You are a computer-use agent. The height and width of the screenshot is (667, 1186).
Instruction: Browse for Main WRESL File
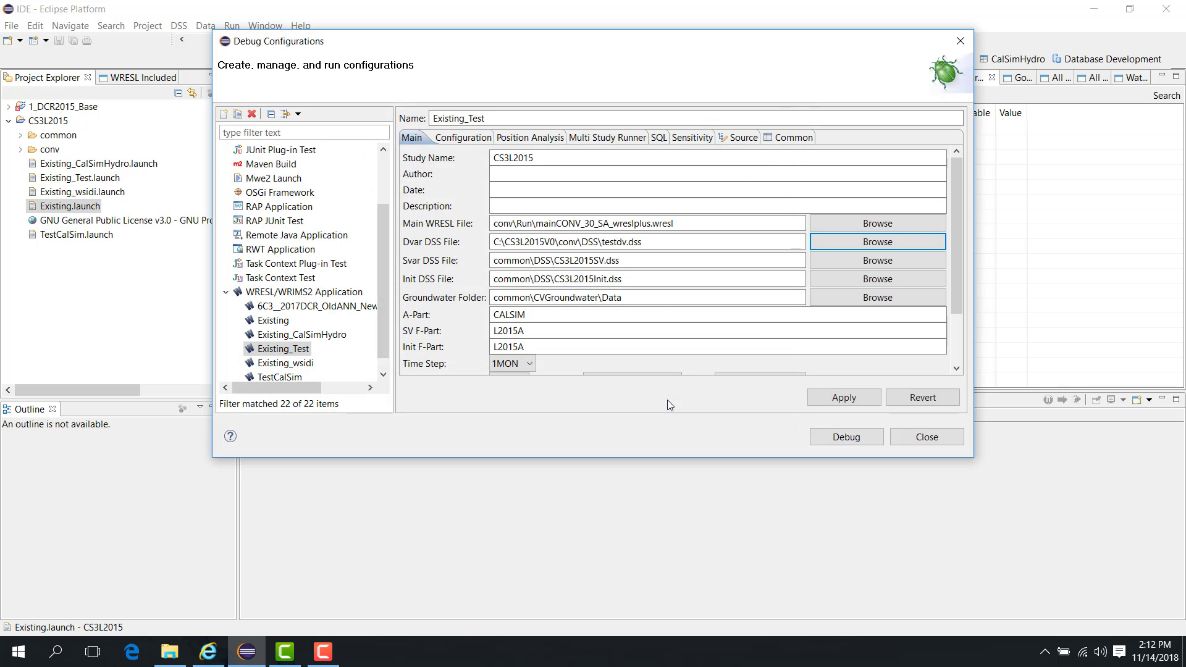pyautogui.click(x=877, y=224)
